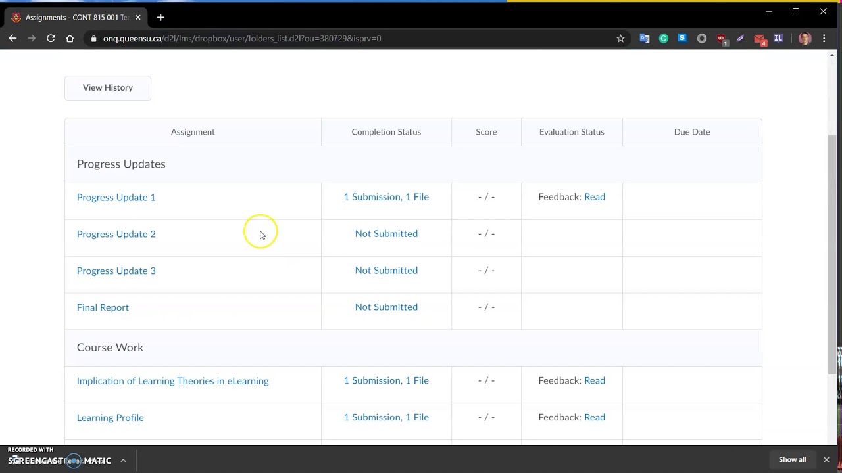This screenshot has width=842, height=473.
Task: Open the Chrome profile avatar
Action: [805, 39]
